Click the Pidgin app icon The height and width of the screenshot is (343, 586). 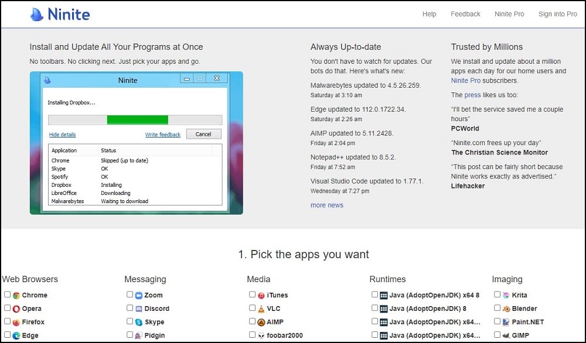139,336
